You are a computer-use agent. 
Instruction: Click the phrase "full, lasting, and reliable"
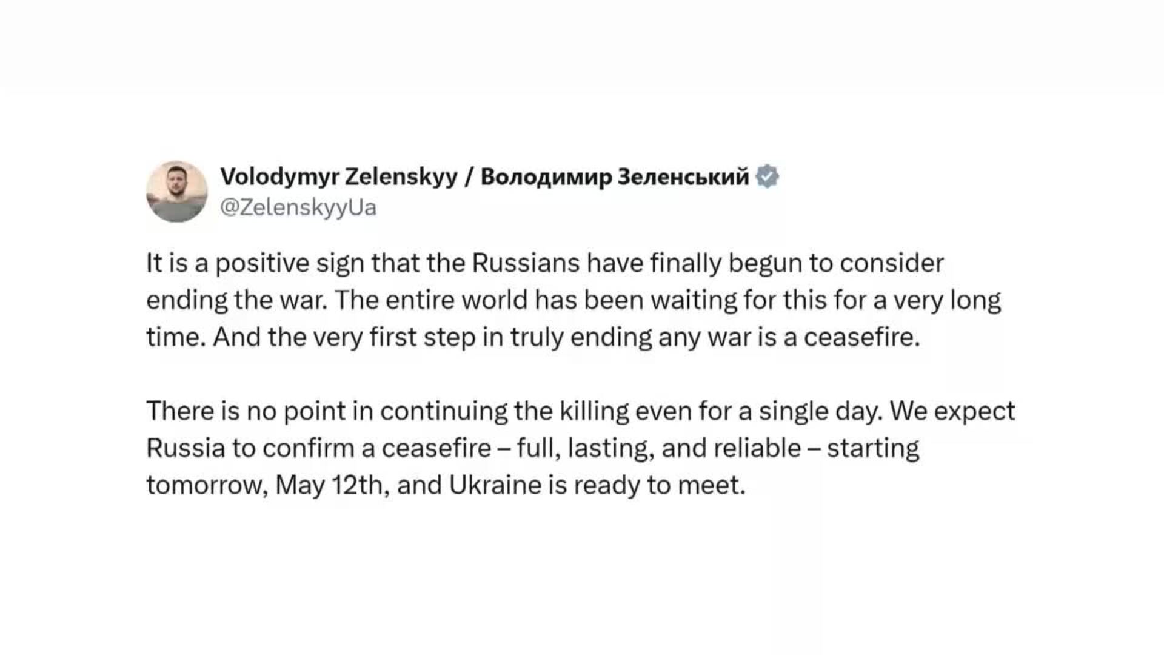click(x=659, y=448)
